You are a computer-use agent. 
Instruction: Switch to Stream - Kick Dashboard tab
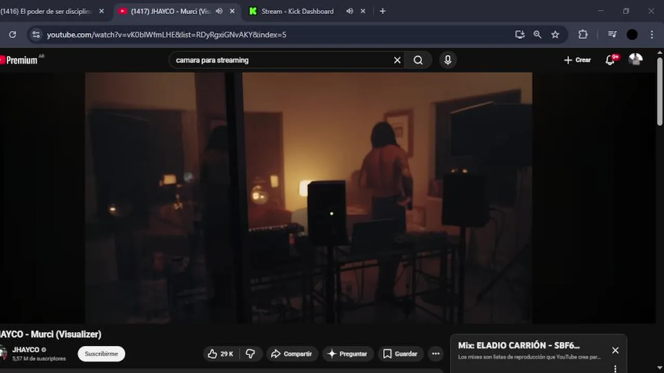[297, 11]
